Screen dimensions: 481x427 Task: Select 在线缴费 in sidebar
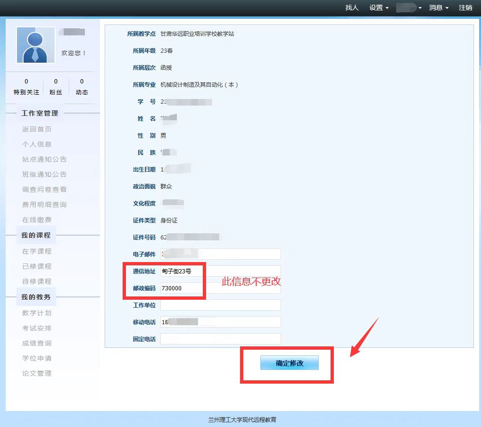[x=37, y=220]
